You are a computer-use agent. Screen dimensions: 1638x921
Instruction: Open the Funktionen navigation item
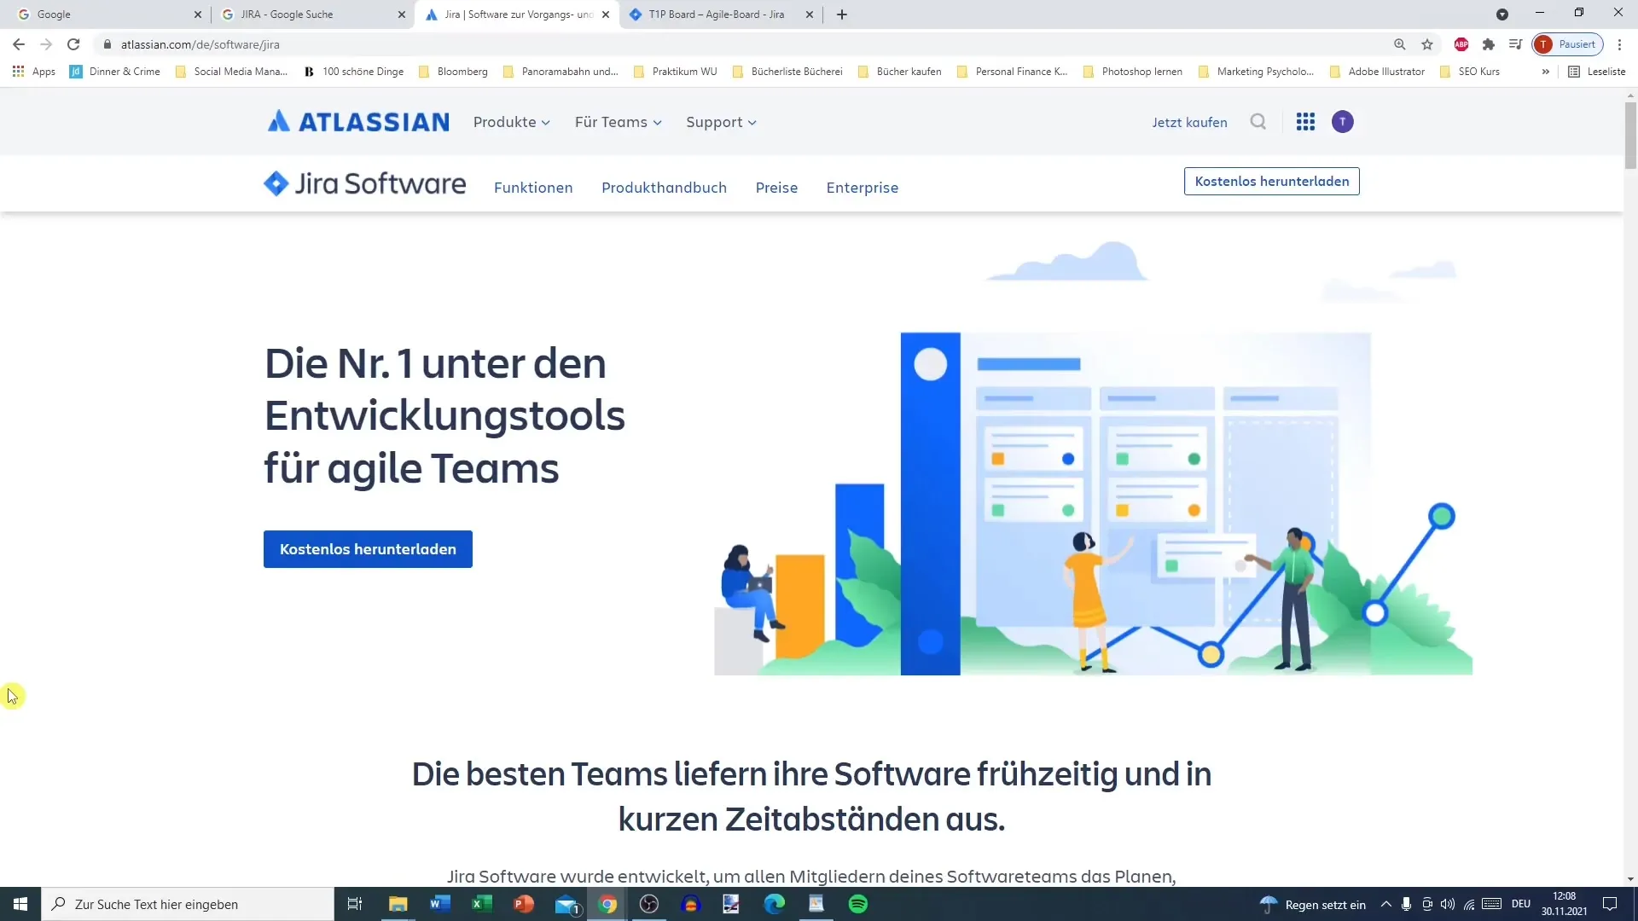[x=533, y=188]
